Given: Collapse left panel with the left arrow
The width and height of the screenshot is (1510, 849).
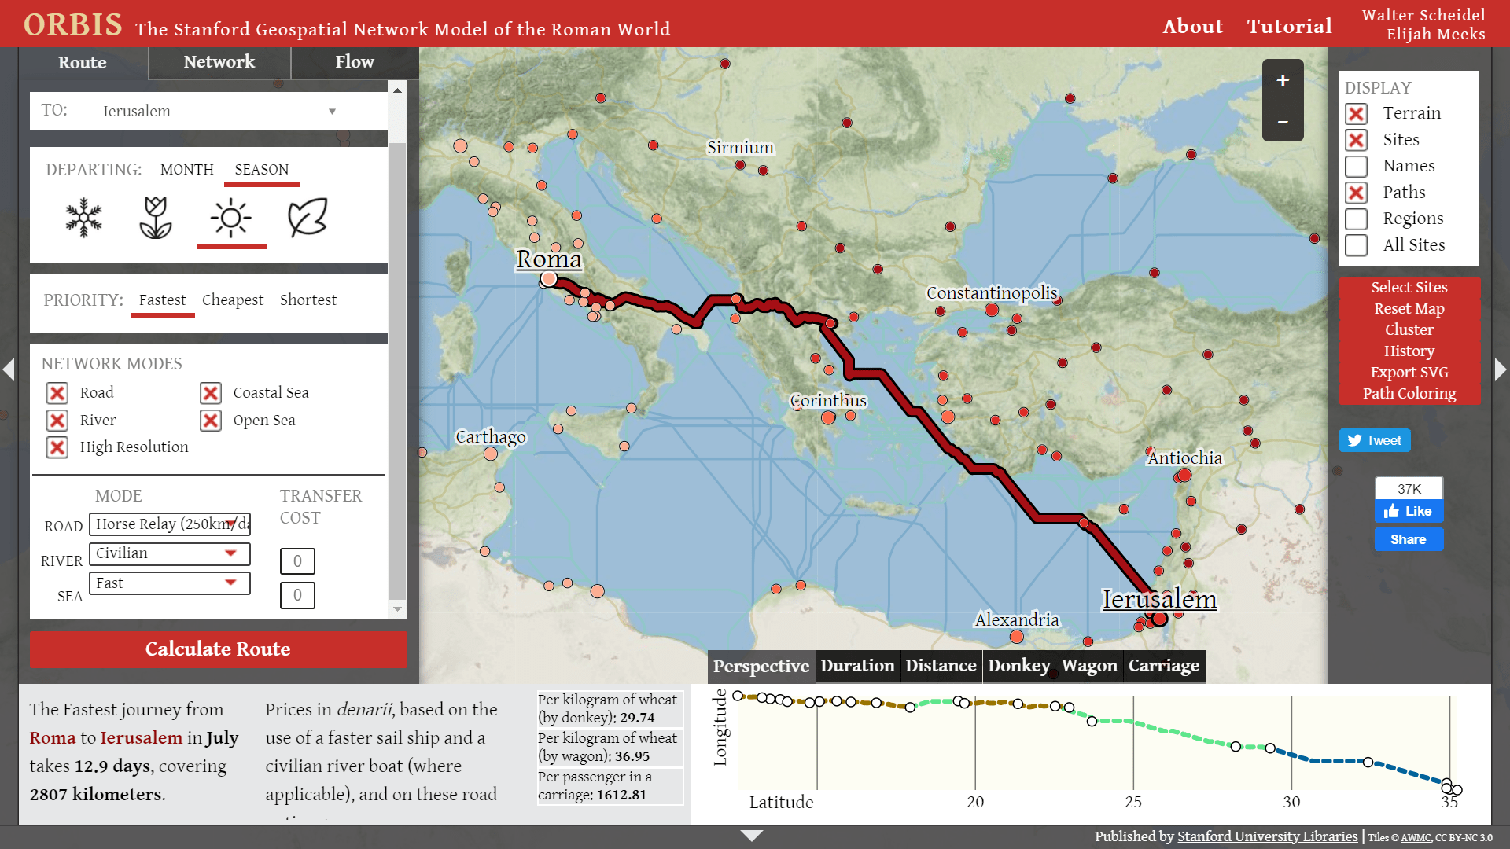Looking at the screenshot, I should pyautogui.click(x=9, y=369).
